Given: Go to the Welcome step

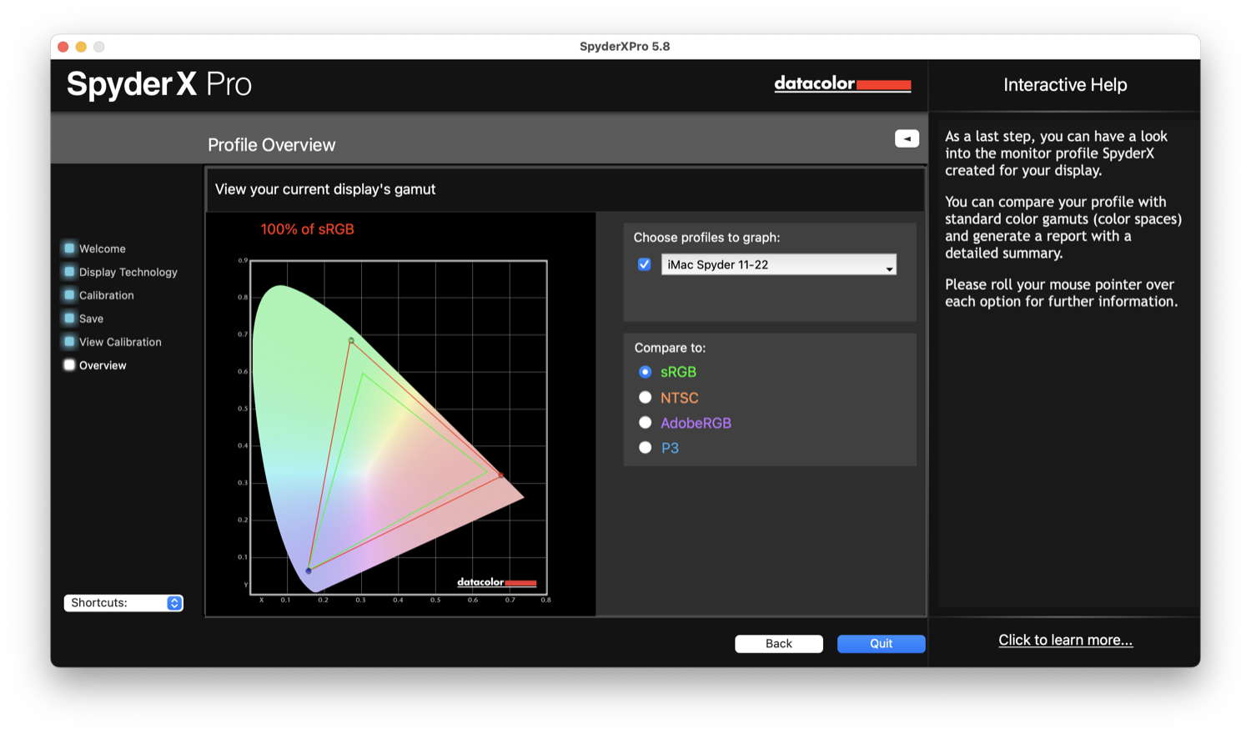Looking at the screenshot, I should pyautogui.click(x=102, y=249).
